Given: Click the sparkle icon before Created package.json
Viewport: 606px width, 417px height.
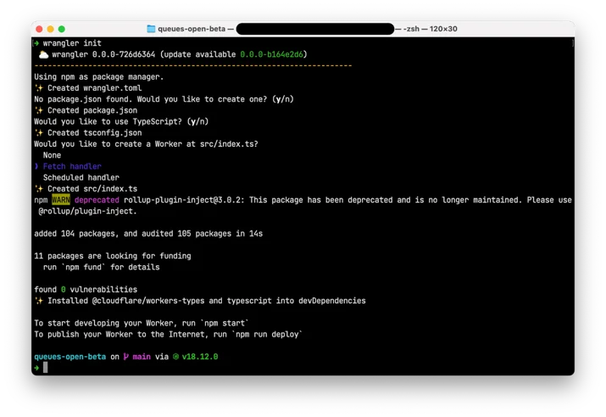Looking at the screenshot, I should [x=39, y=110].
